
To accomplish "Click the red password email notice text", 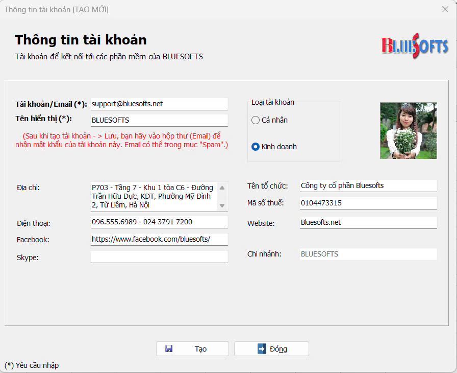I will [x=121, y=140].
